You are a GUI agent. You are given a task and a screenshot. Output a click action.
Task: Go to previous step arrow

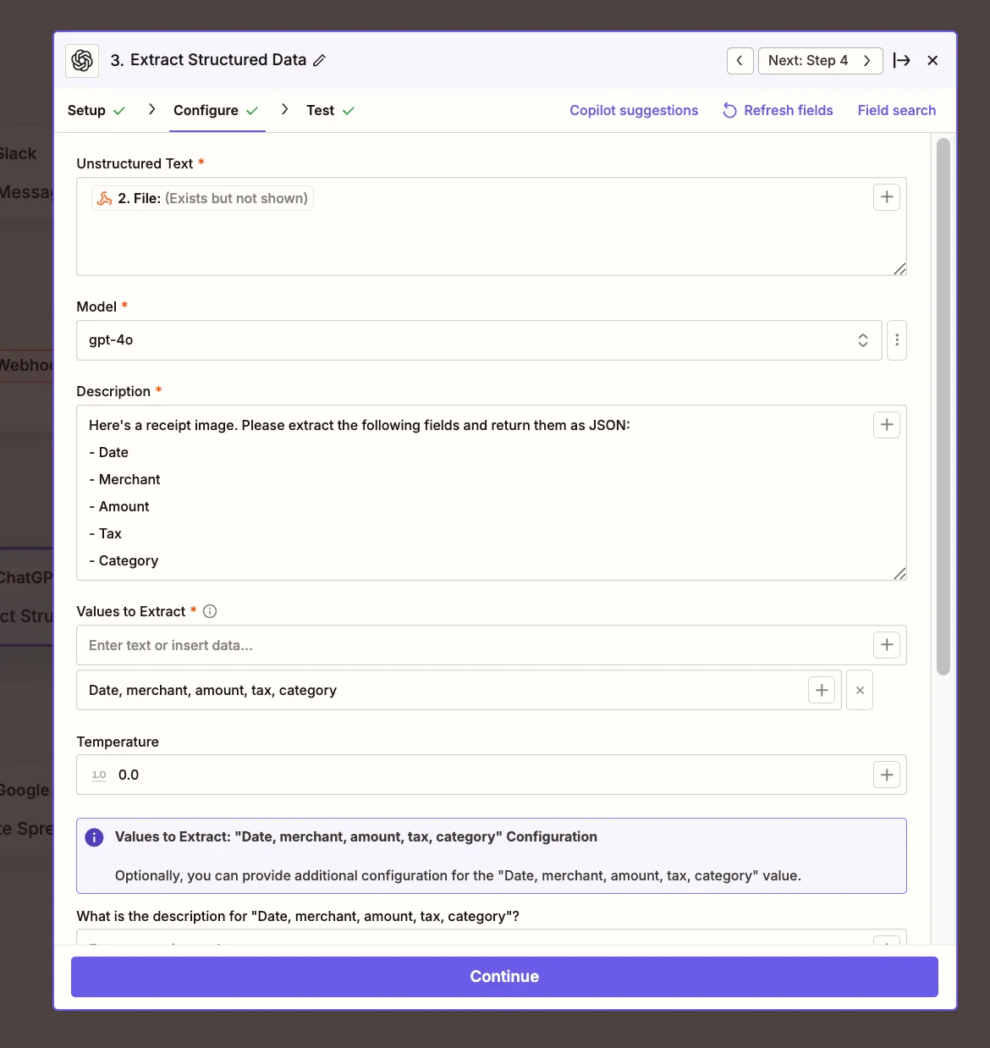click(740, 60)
